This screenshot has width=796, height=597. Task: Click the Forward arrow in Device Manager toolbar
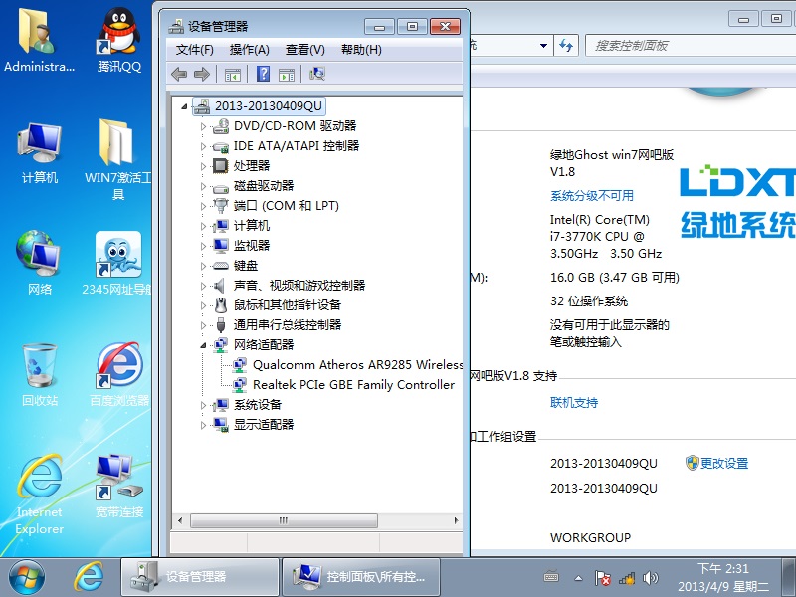pyautogui.click(x=202, y=74)
